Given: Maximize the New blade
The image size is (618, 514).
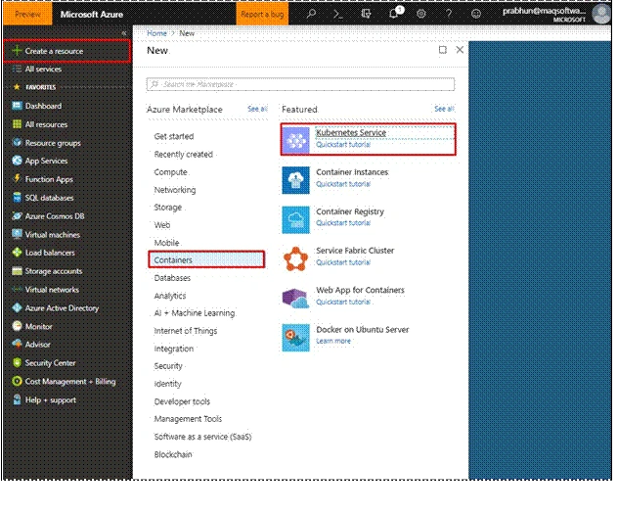Looking at the screenshot, I should 443,50.
